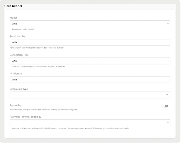Click the 'IP Address' field label
This screenshot has width=181, height=144.
(x=16, y=73)
